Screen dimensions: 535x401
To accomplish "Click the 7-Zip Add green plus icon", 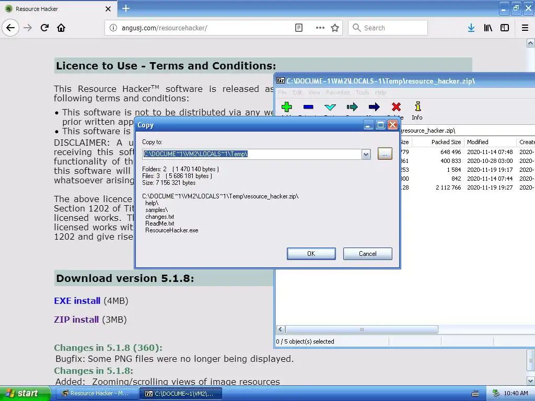I will 287,107.
